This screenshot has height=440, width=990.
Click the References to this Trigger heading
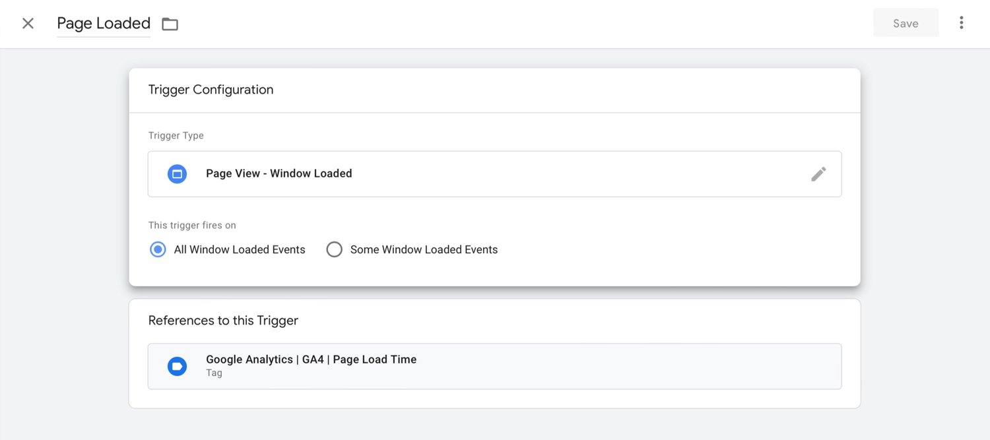tap(223, 321)
